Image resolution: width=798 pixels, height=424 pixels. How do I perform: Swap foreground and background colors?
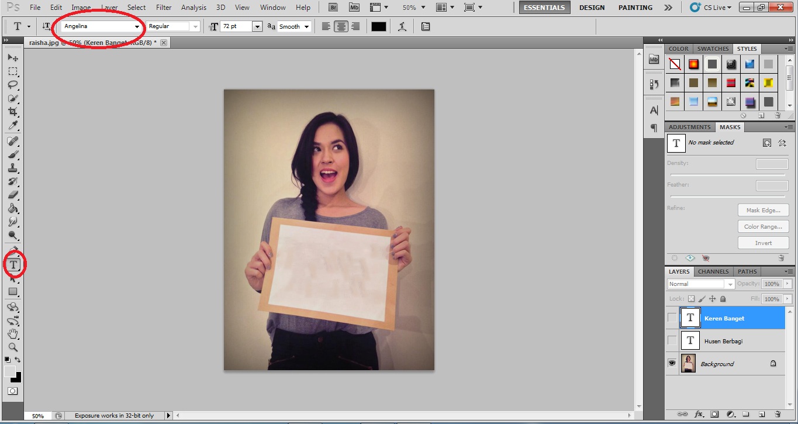tap(18, 360)
